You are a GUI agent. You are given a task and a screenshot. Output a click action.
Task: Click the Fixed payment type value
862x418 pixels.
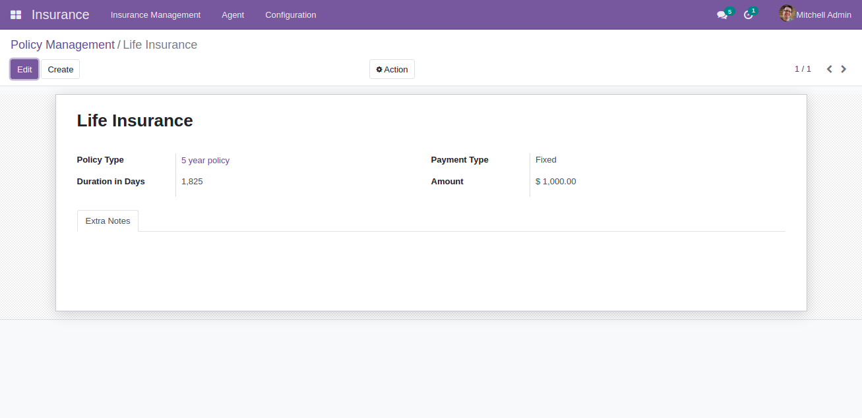[x=546, y=160]
